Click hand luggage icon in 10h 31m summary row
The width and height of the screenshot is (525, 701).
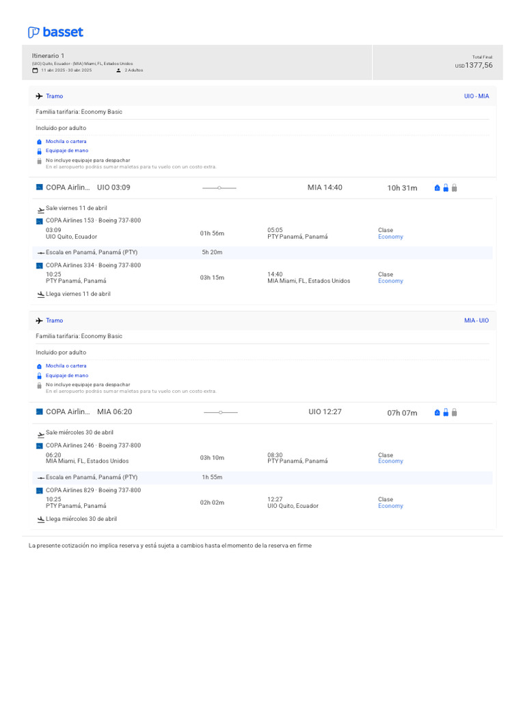(446, 188)
